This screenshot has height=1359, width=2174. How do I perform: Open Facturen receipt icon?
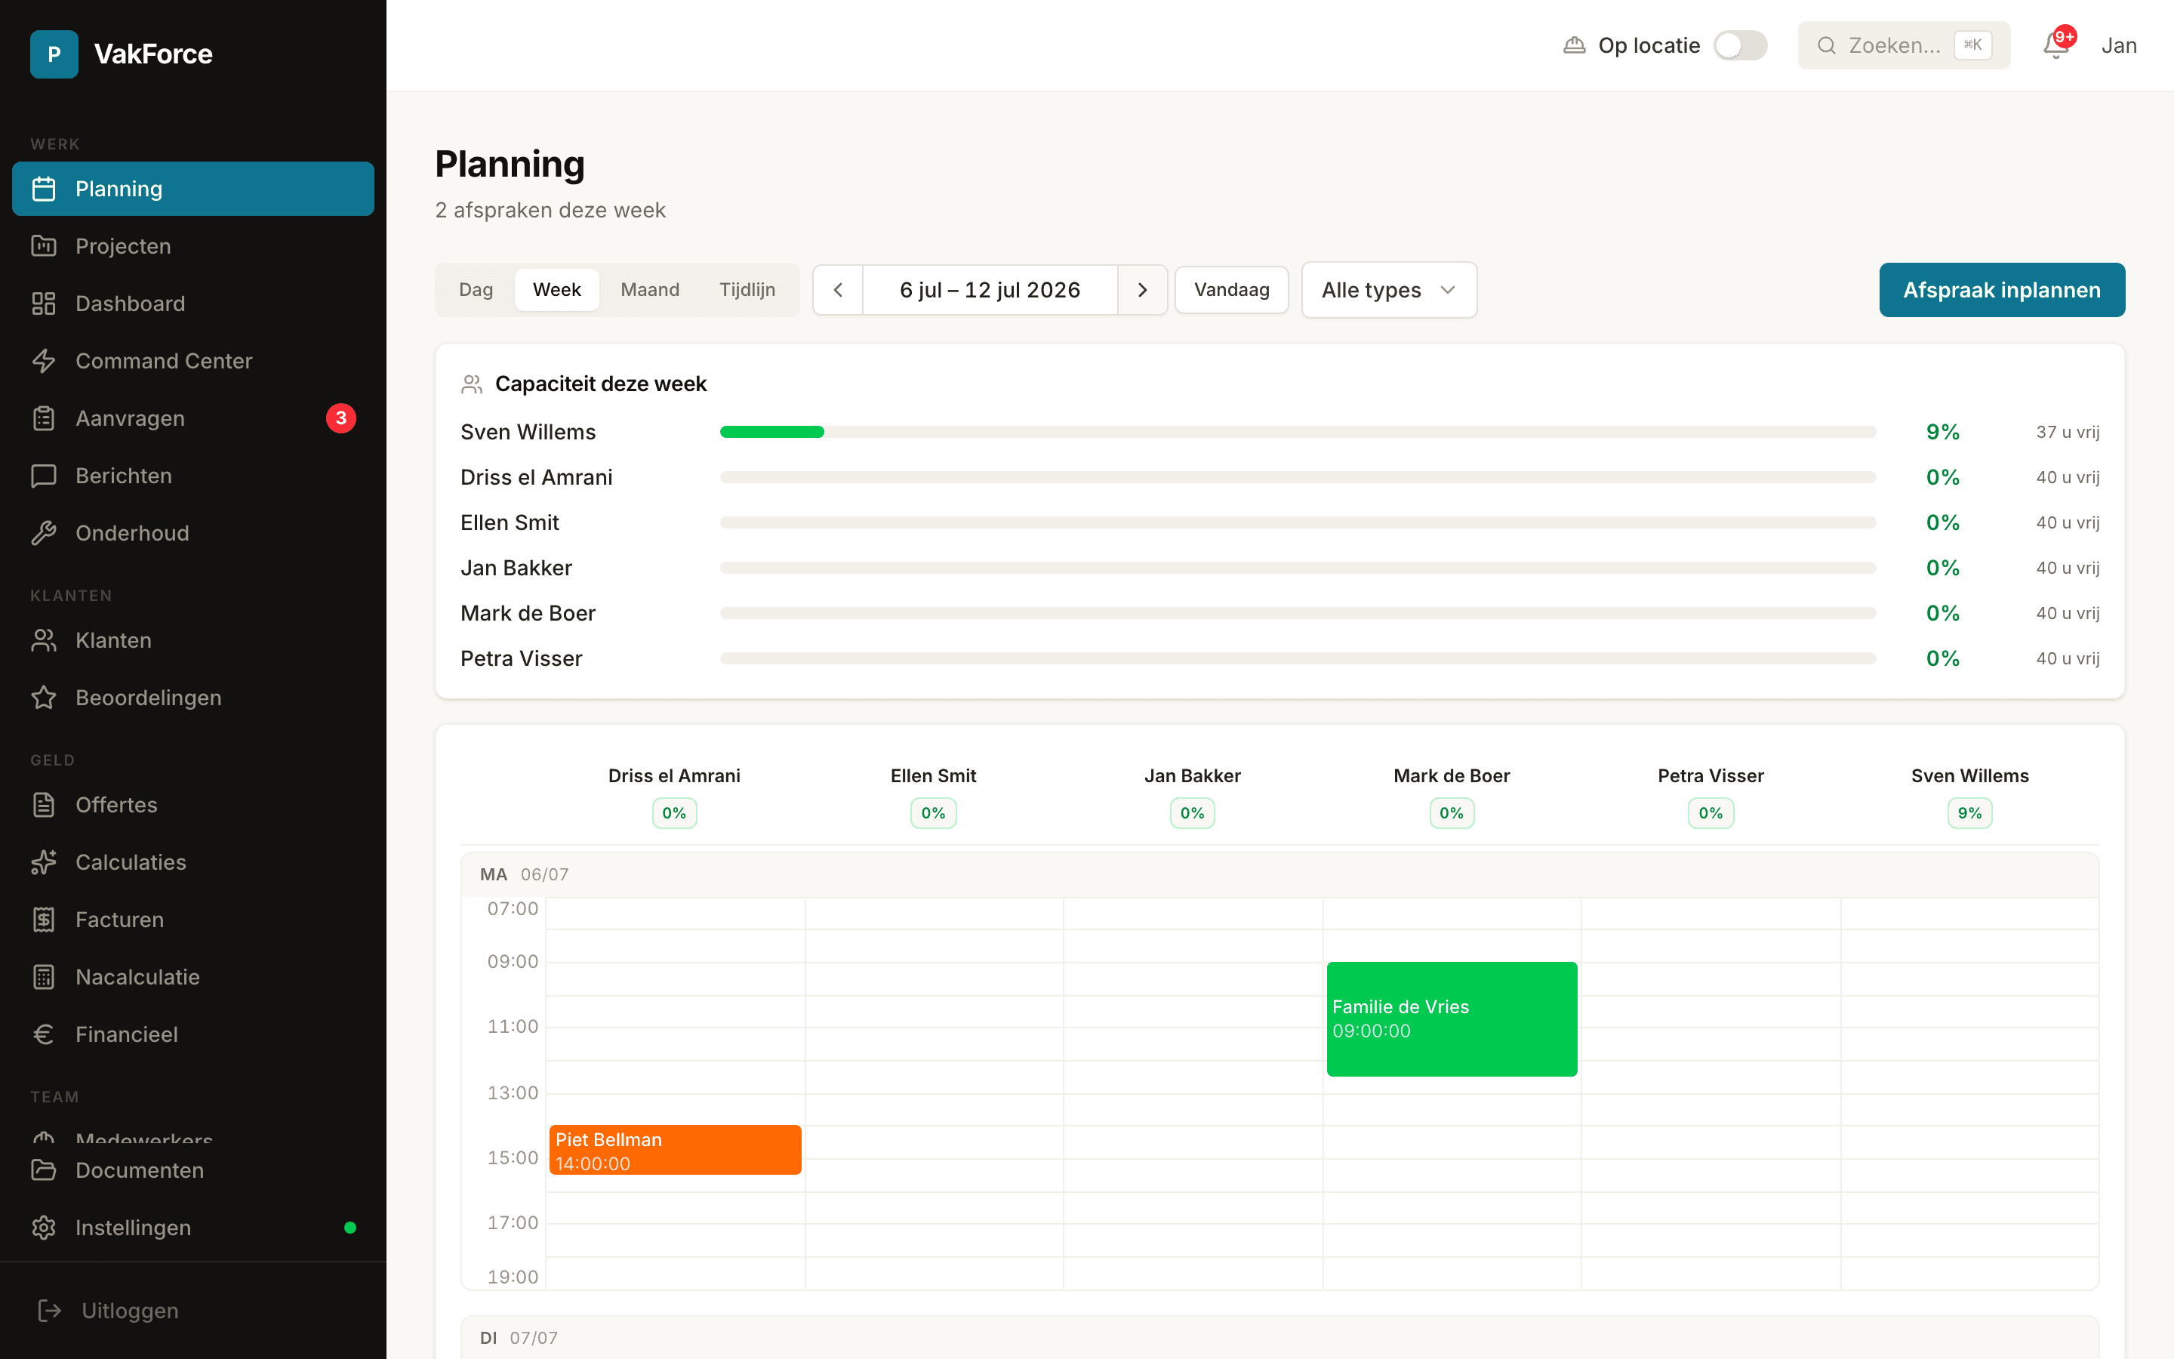coord(44,920)
